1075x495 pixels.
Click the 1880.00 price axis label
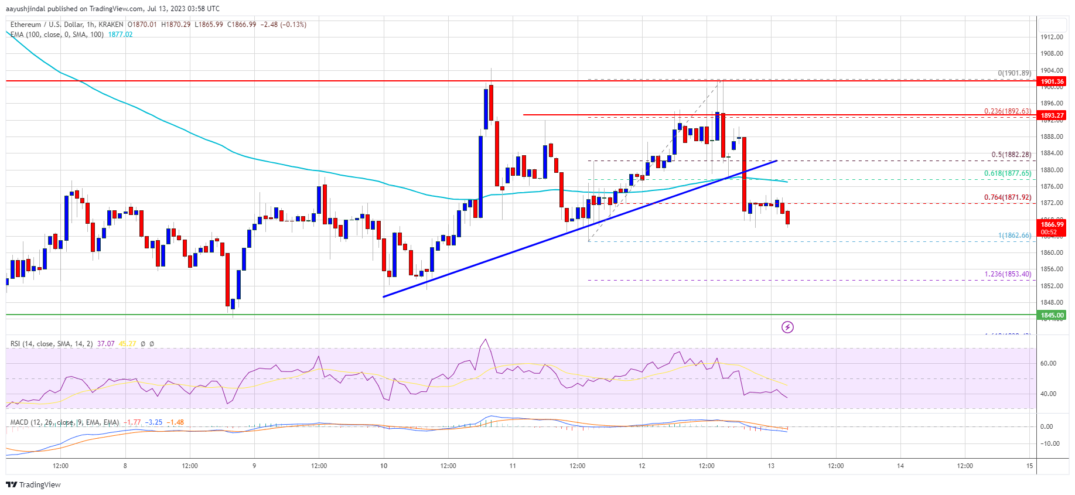point(1052,170)
